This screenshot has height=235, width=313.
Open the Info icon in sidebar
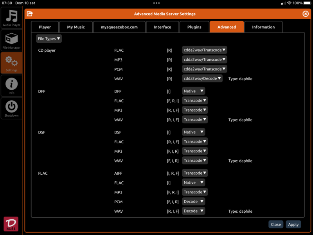(11, 85)
